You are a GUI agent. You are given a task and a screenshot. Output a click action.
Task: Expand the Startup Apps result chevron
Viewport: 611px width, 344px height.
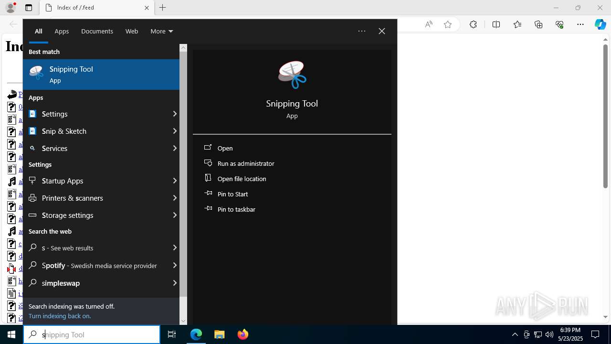pyautogui.click(x=175, y=181)
